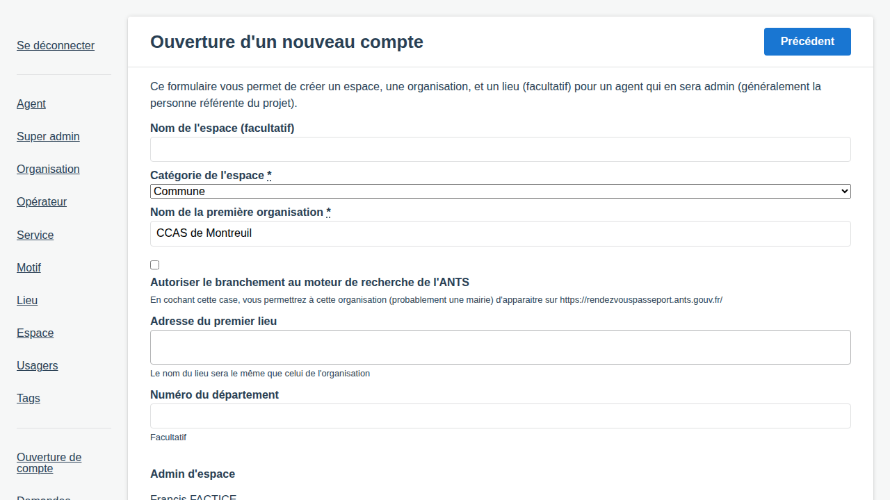The image size is (890, 500).
Task: Navigate to Organisation in sidebar
Action: pos(48,169)
